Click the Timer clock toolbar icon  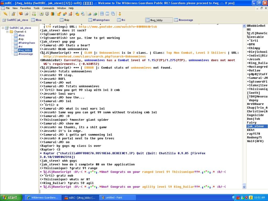[x=47, y=14]
